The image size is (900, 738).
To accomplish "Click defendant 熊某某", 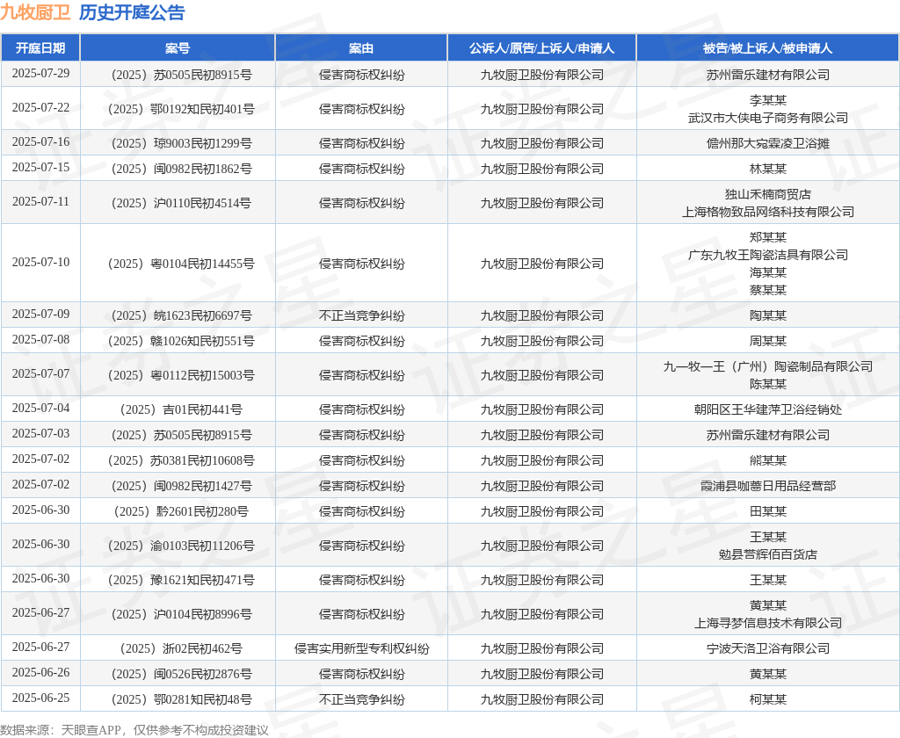I will click(768, 461).
